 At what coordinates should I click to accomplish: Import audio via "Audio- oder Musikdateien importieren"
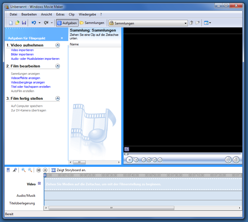coord(35,59)
